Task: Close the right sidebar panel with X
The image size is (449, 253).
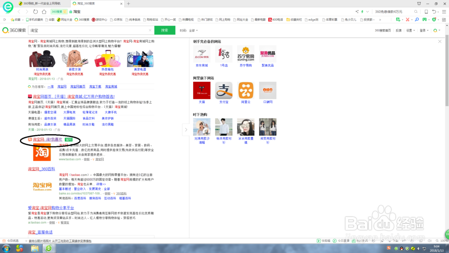Action: pos(440,41)
